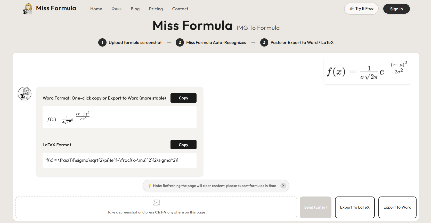This screenshot has width=431, height=223.
Task: Click the Export to LaTeX button
Action: [x=355, y=207]
